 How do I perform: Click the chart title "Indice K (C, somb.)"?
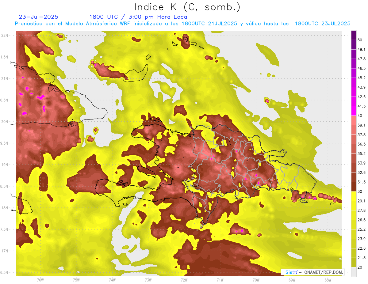187,7
